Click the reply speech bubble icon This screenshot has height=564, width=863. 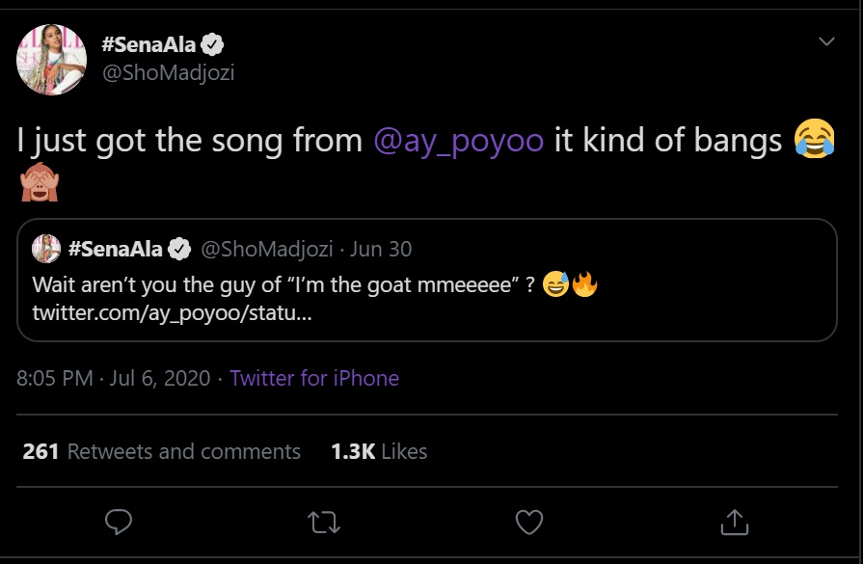[118, 522]
